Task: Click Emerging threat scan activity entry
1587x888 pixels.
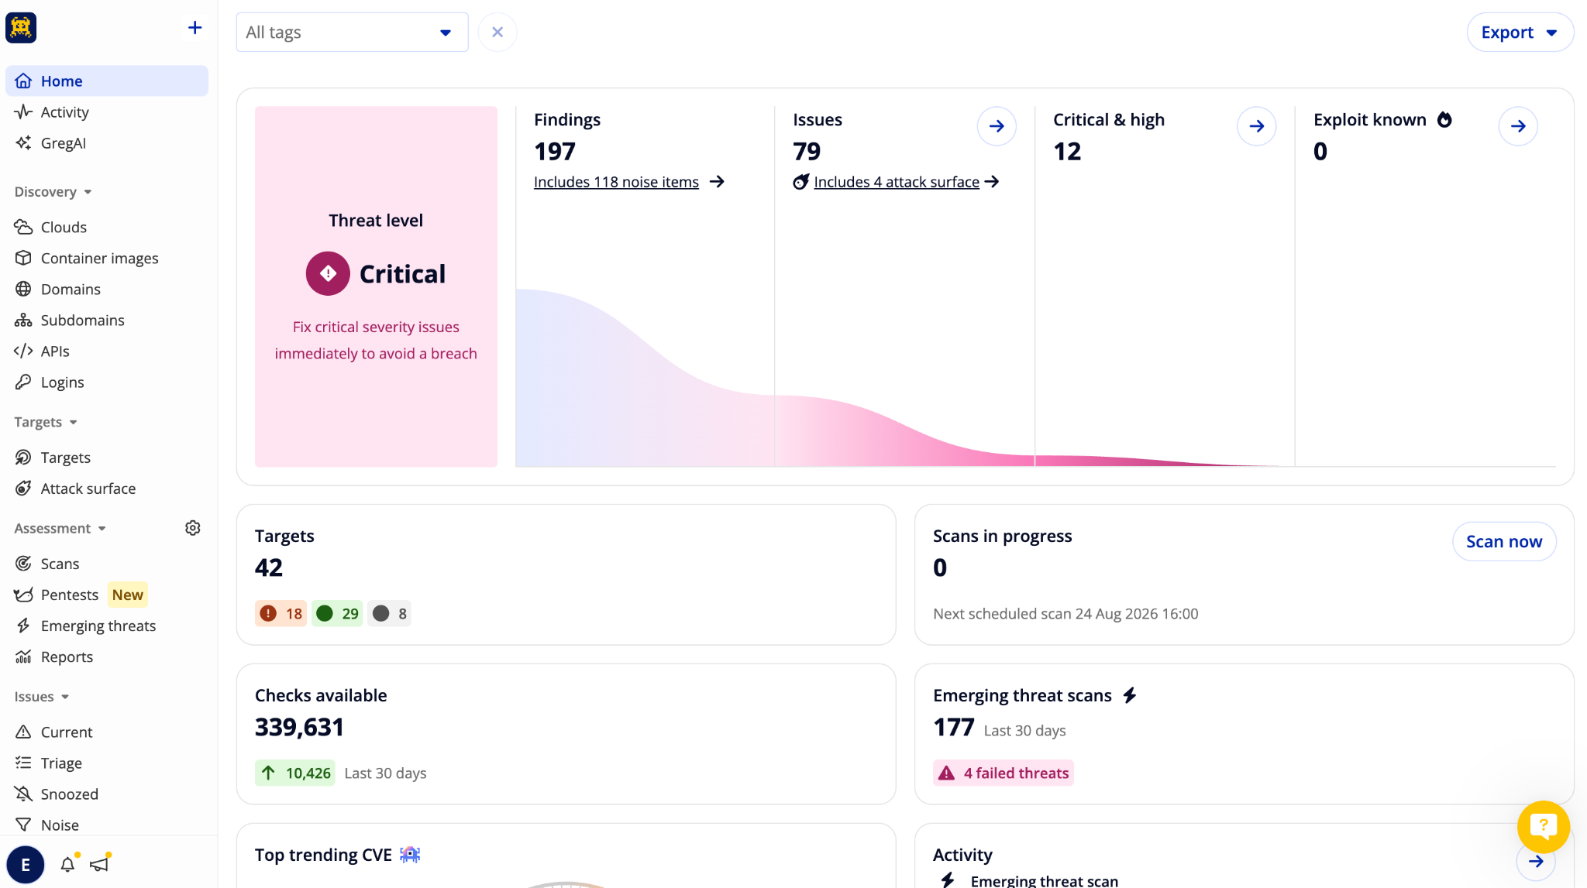Action: click(x=1044, y=880)
